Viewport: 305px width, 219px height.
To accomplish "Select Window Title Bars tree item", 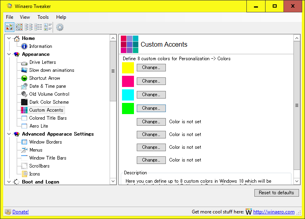I will coord(48,158).
